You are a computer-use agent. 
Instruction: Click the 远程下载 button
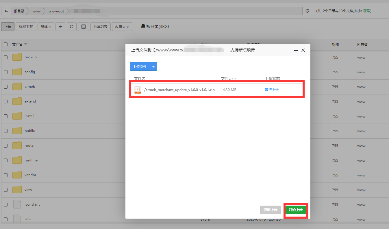pyautogui.click(x=26, y=27)
